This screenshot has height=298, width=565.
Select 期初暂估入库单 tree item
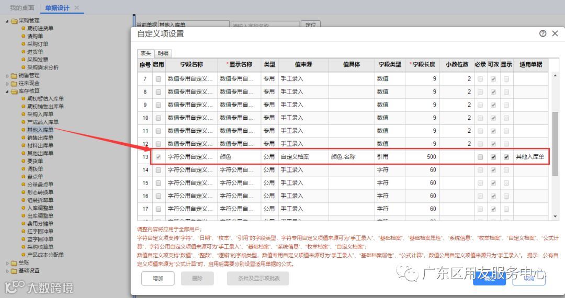pyautogui.click(x=46, y=99)
